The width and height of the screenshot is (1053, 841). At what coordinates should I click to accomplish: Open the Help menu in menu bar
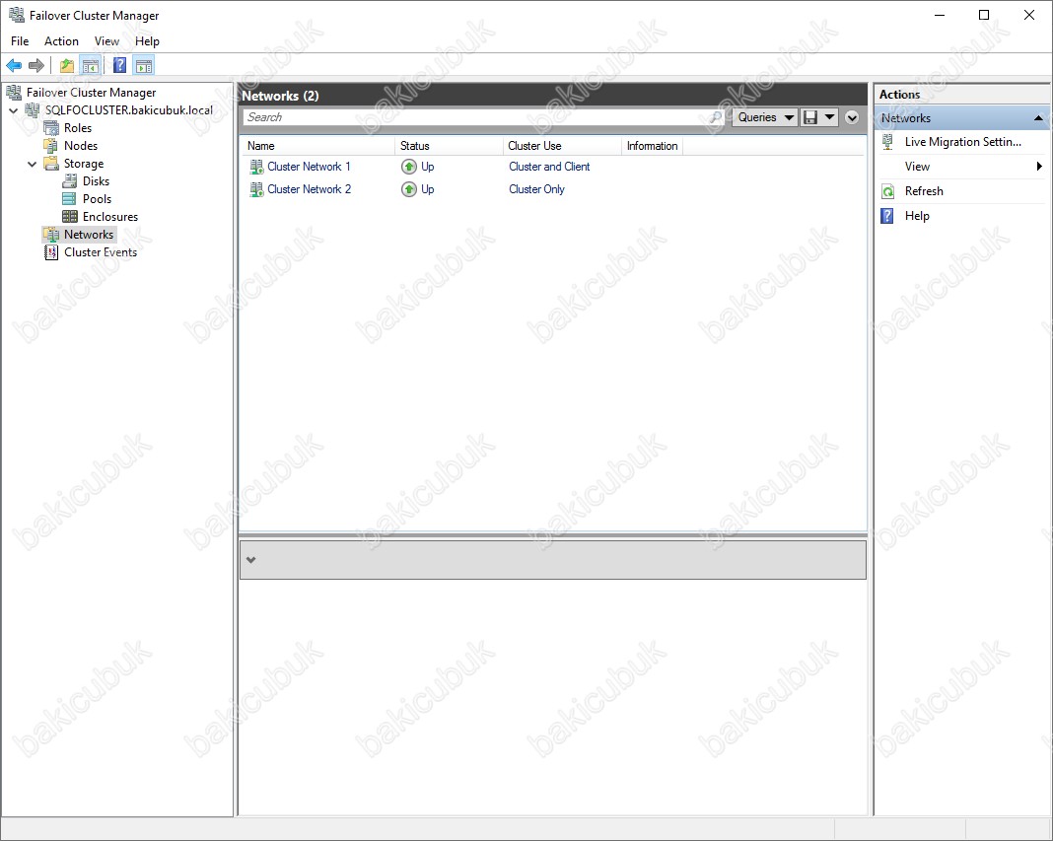click(147, 41)
